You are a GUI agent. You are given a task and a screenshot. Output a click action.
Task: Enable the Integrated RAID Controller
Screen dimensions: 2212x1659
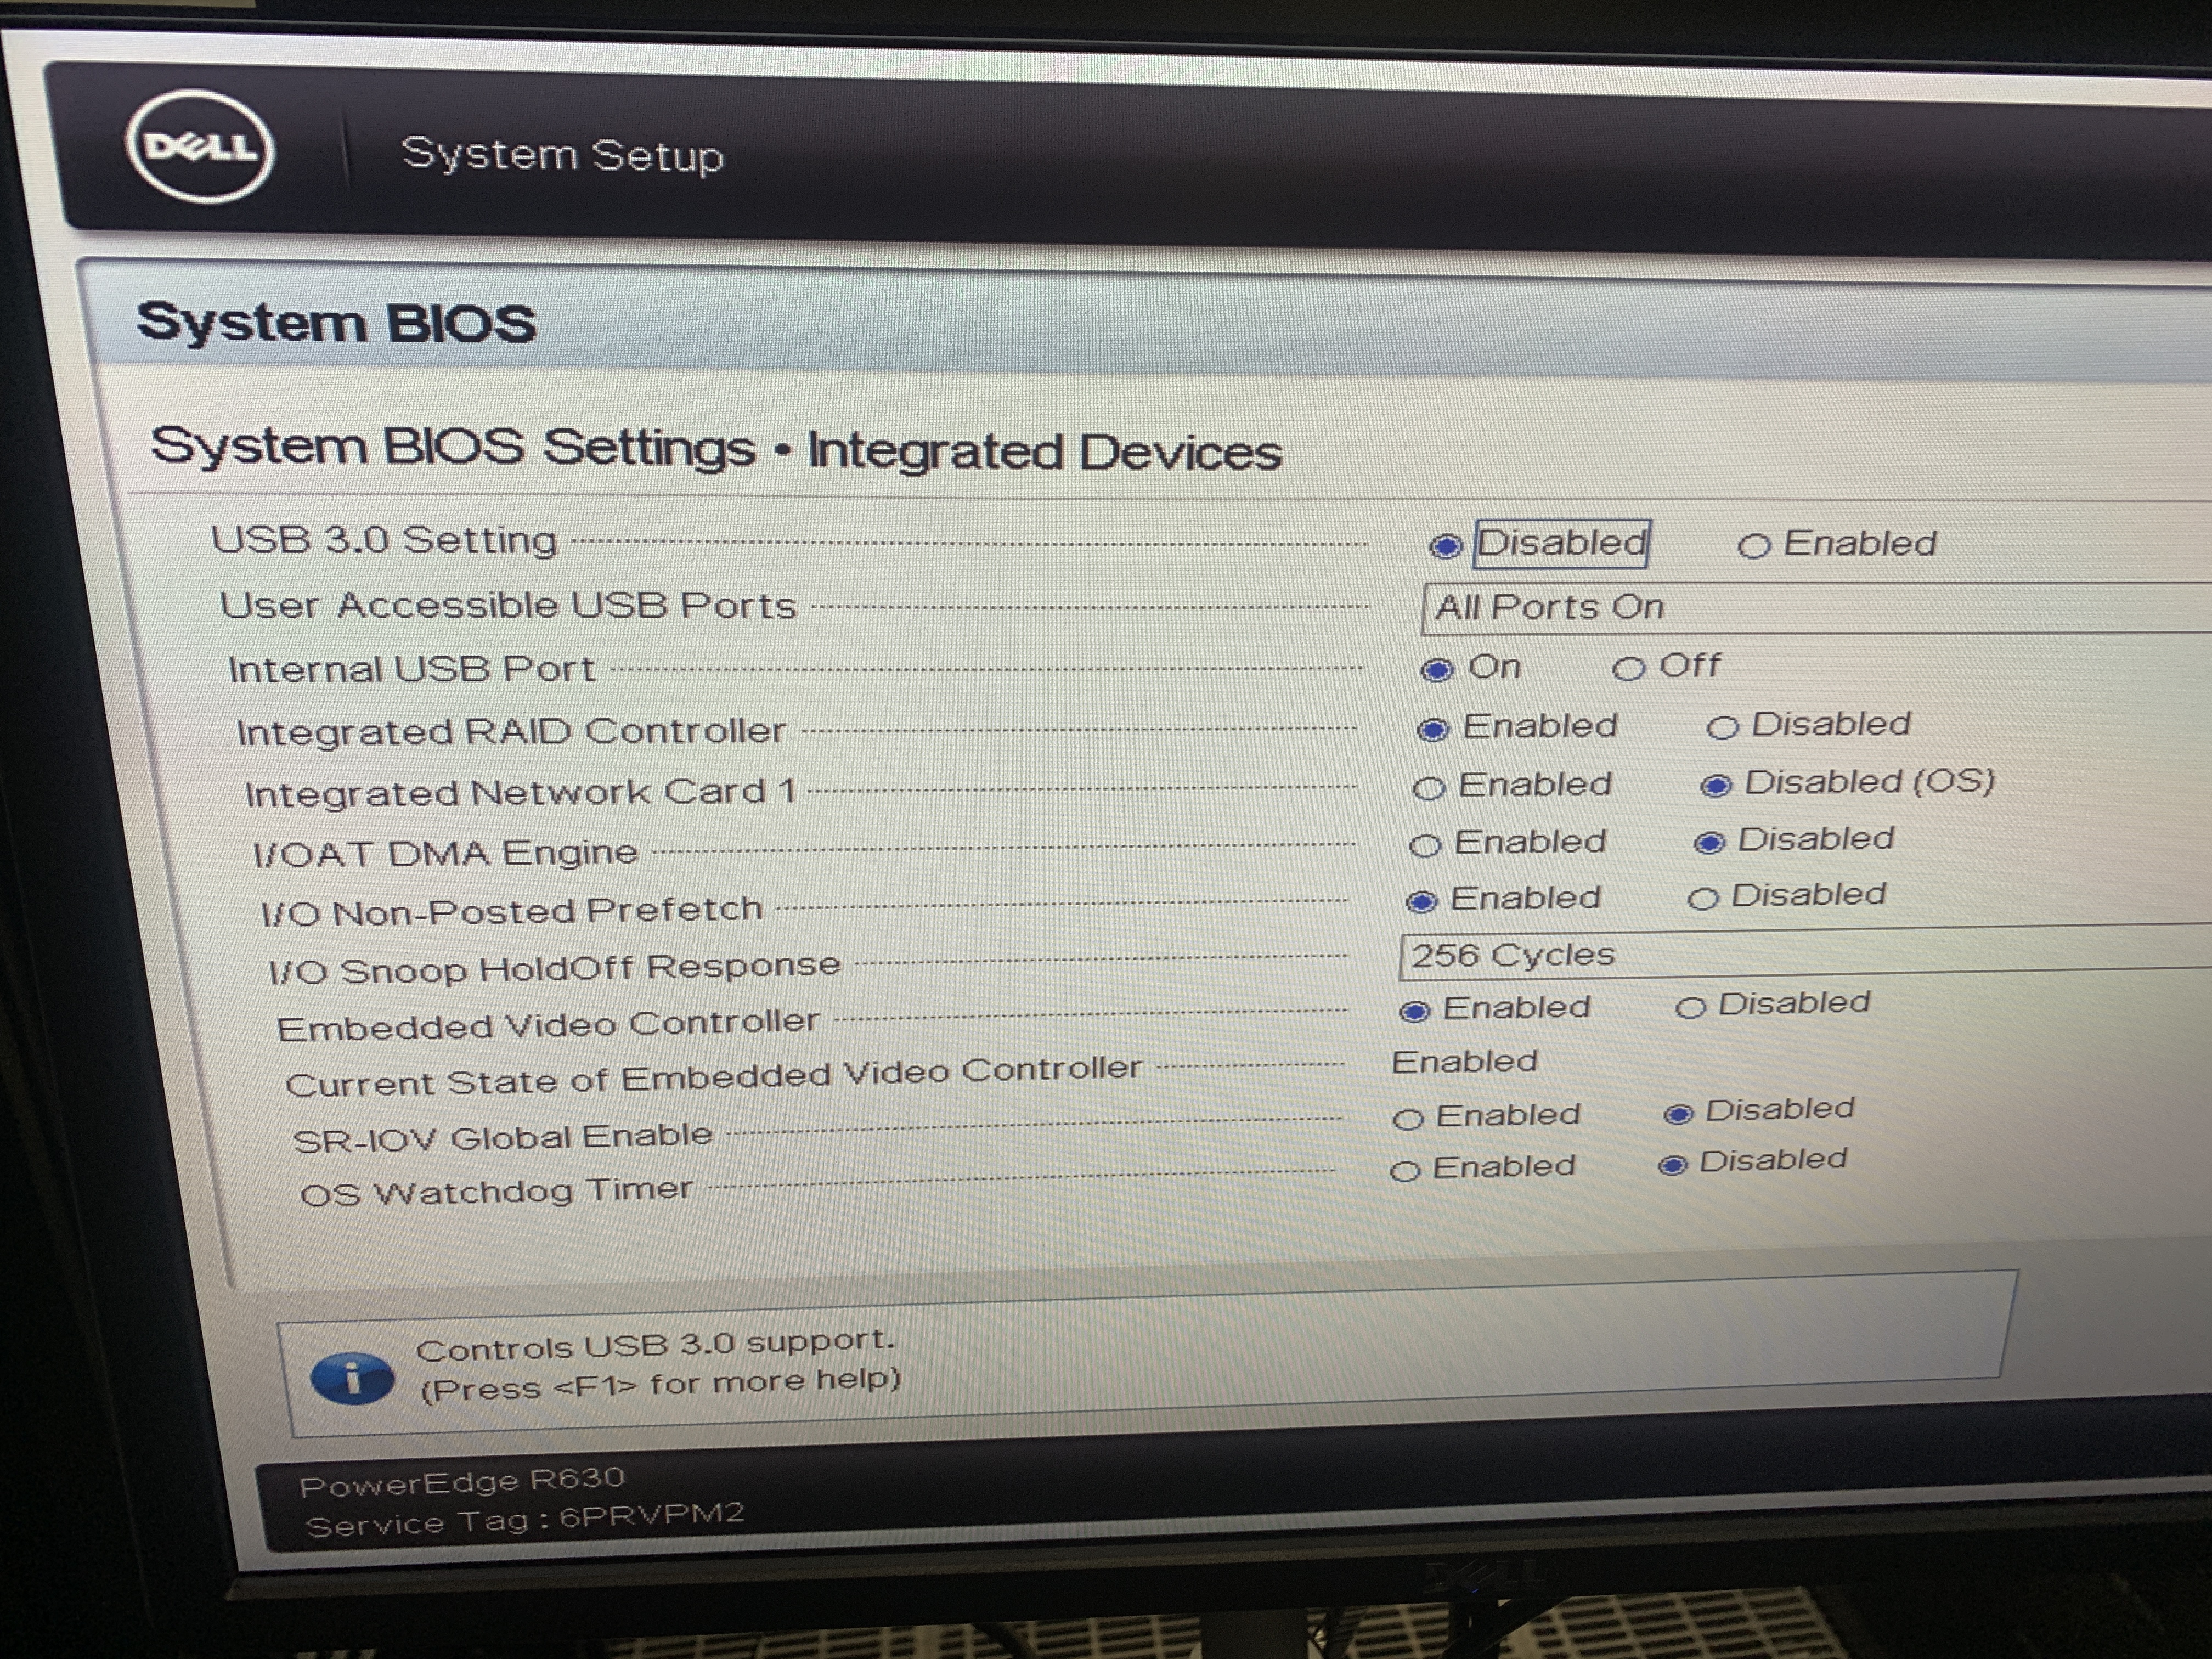tap(1433, 729)
